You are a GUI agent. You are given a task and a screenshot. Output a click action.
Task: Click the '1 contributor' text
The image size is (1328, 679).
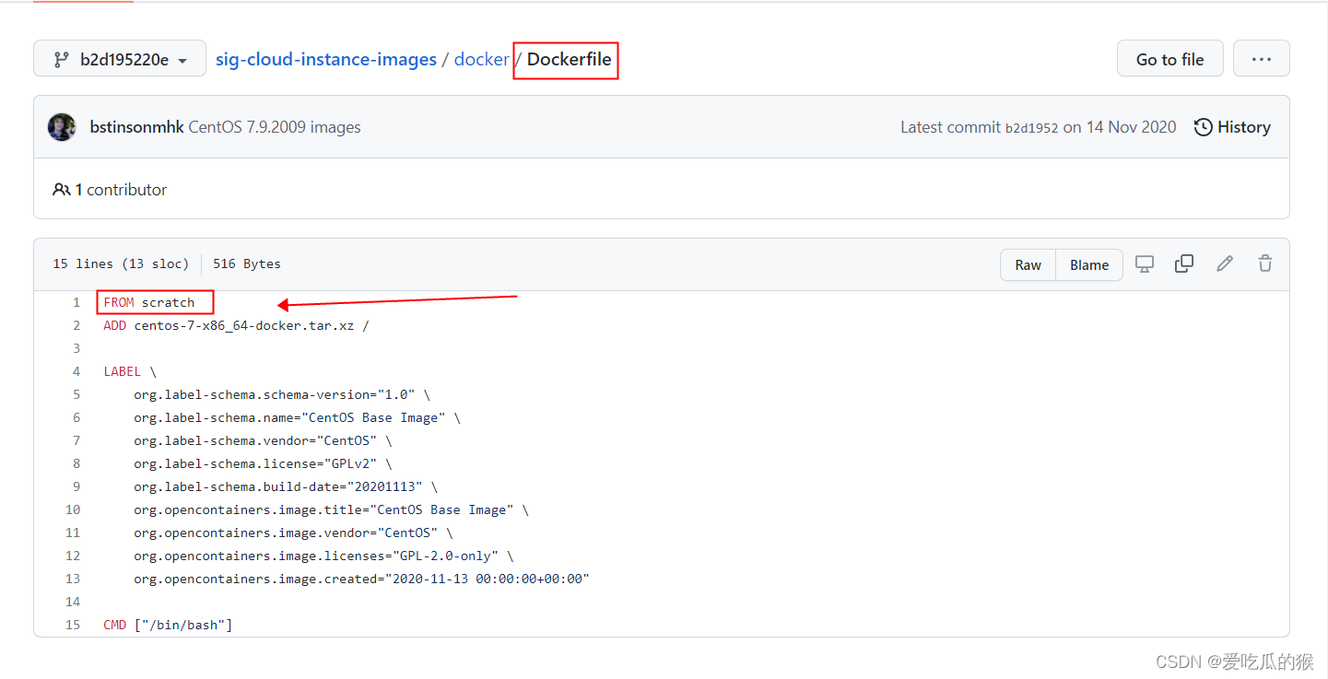point(121,189)
